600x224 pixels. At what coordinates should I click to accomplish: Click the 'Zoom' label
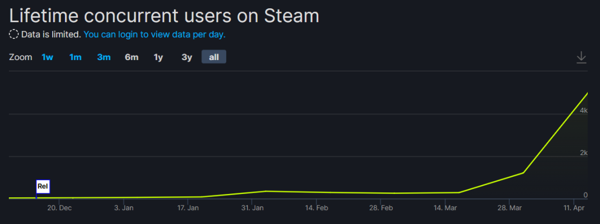click(21, 57)
